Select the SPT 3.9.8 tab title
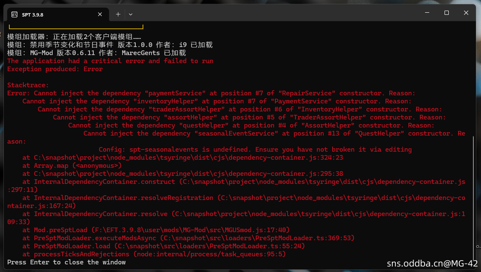 pyautogui.click(x=33, y=14)
